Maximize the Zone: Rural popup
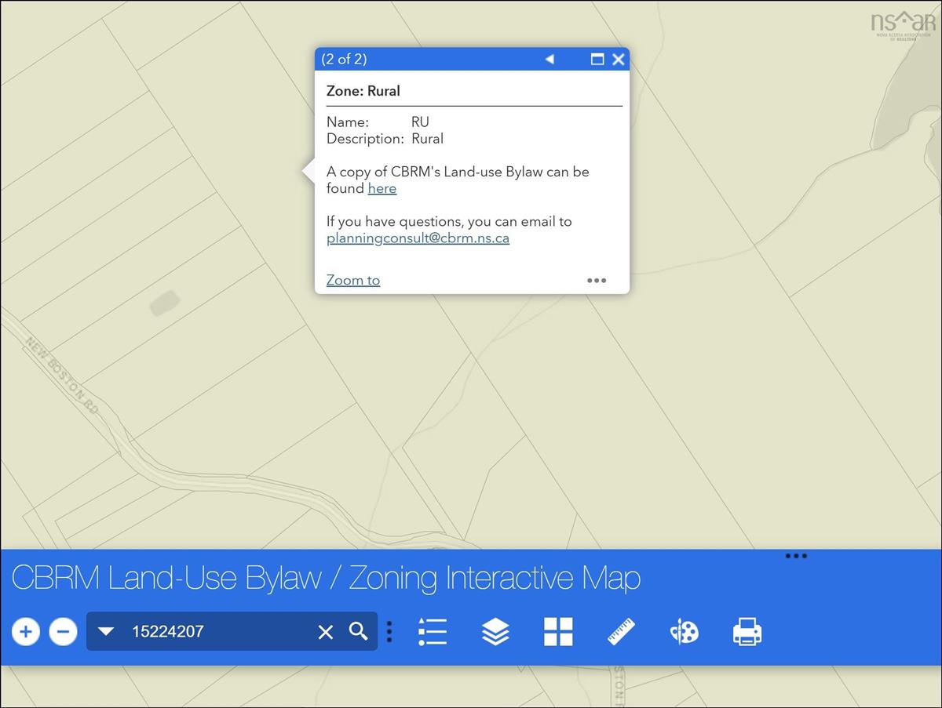 point(597,60)
